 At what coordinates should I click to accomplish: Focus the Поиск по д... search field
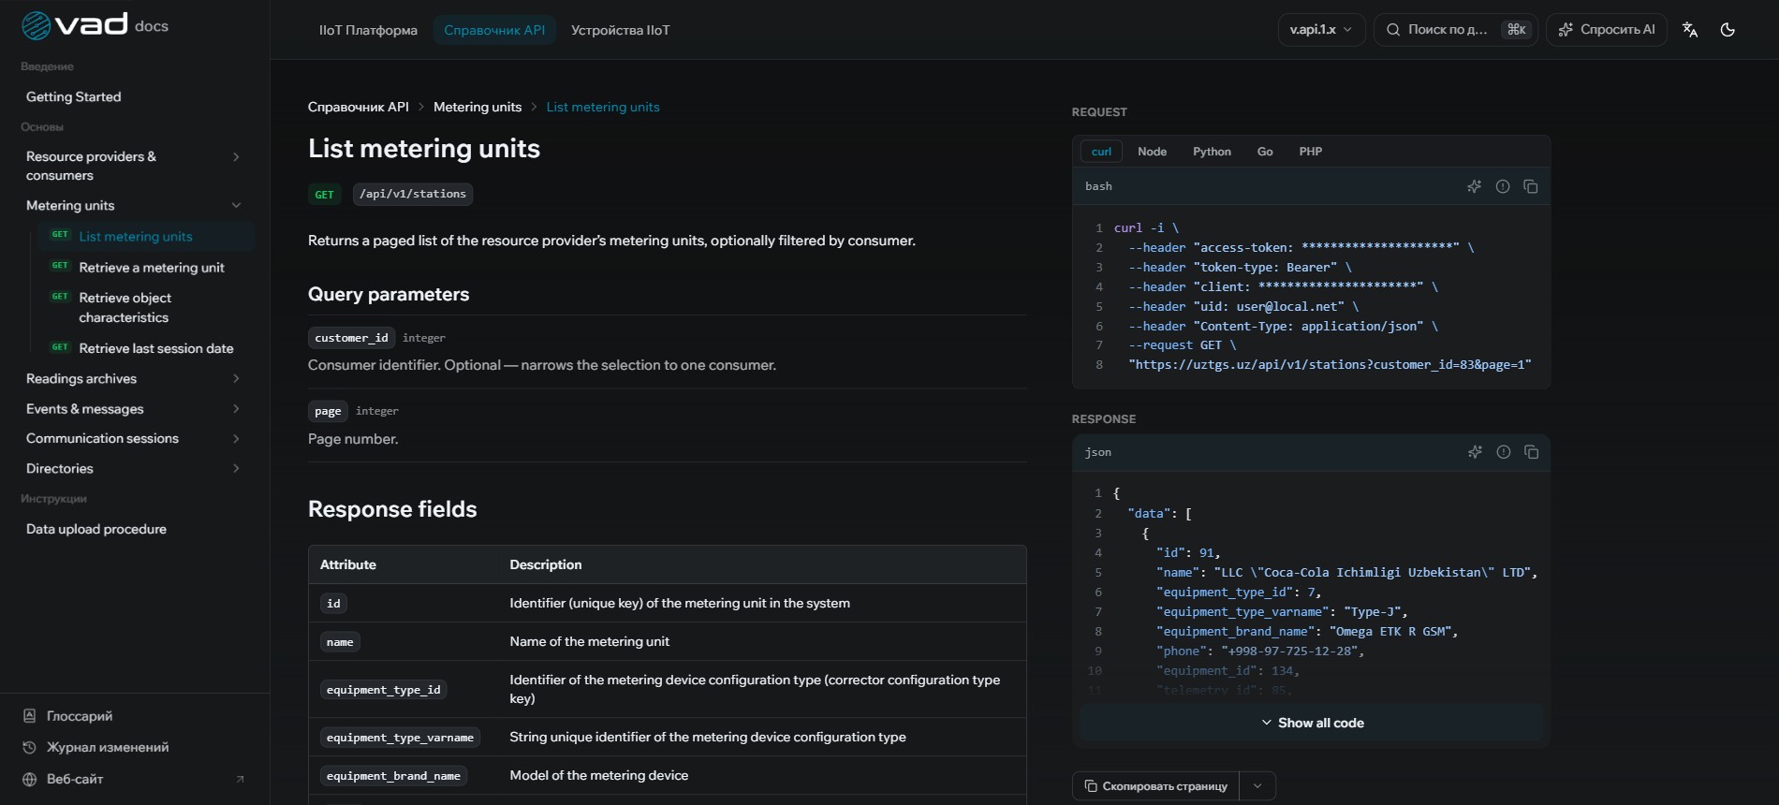[1455, 30]
